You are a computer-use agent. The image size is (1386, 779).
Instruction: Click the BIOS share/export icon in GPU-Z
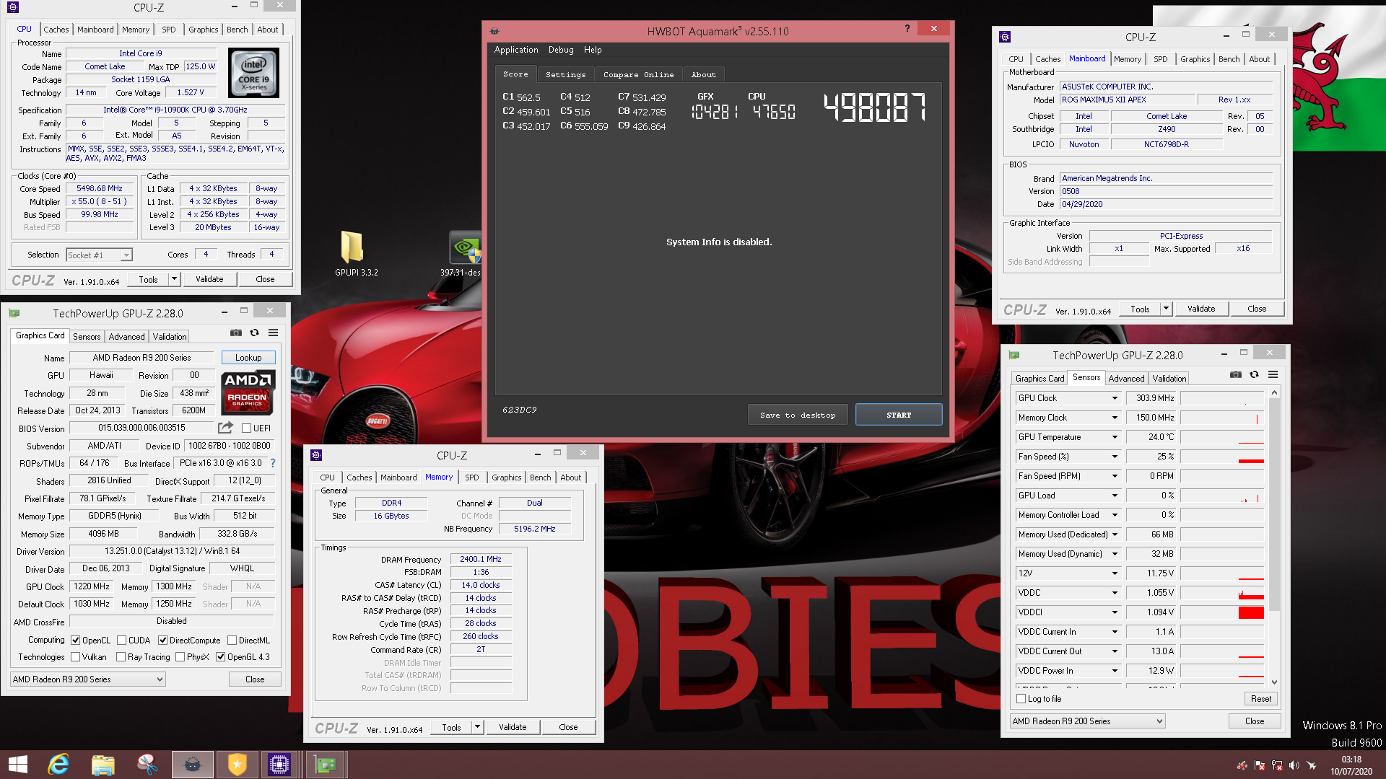coord(225,428)
